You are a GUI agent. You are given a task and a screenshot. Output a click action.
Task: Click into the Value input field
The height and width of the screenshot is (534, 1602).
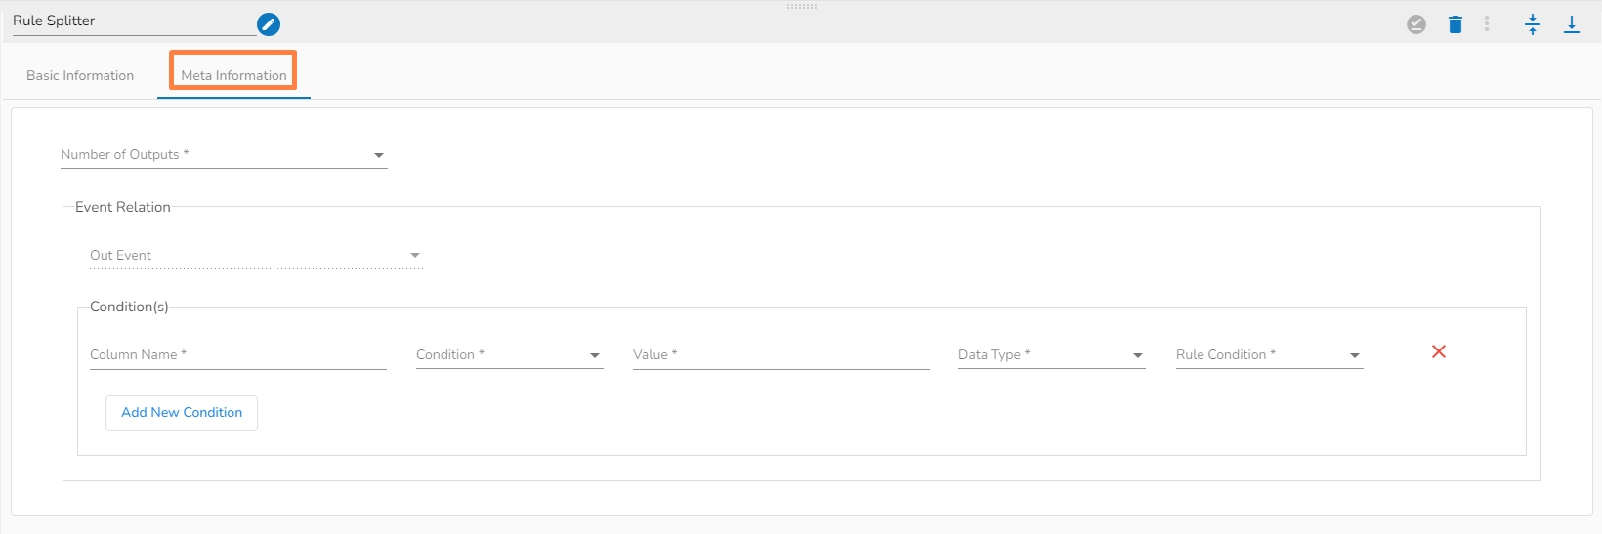780,355
